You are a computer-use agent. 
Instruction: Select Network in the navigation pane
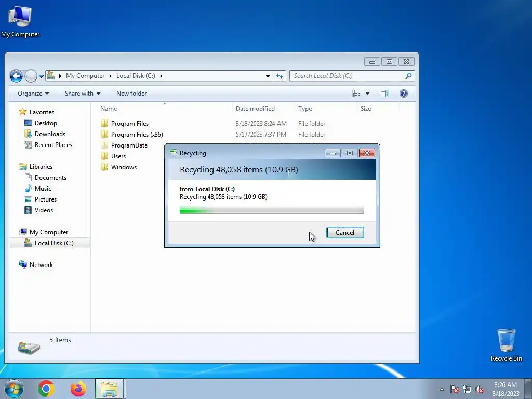(x=41, y=264)
